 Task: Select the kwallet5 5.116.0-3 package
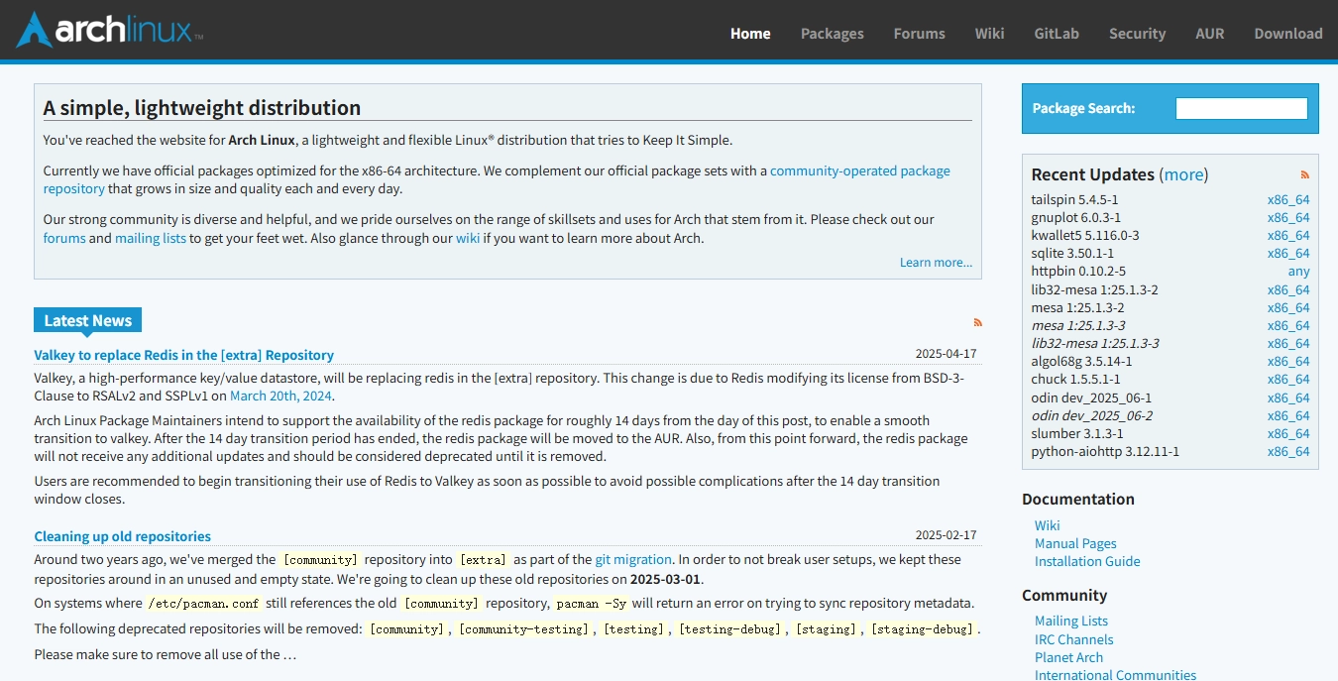click(1085, 235)
